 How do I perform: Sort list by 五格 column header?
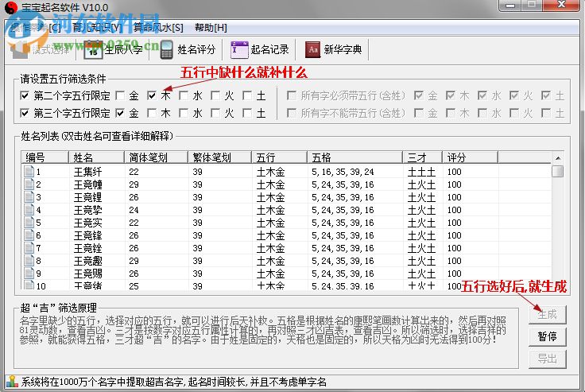coord(354,157)
